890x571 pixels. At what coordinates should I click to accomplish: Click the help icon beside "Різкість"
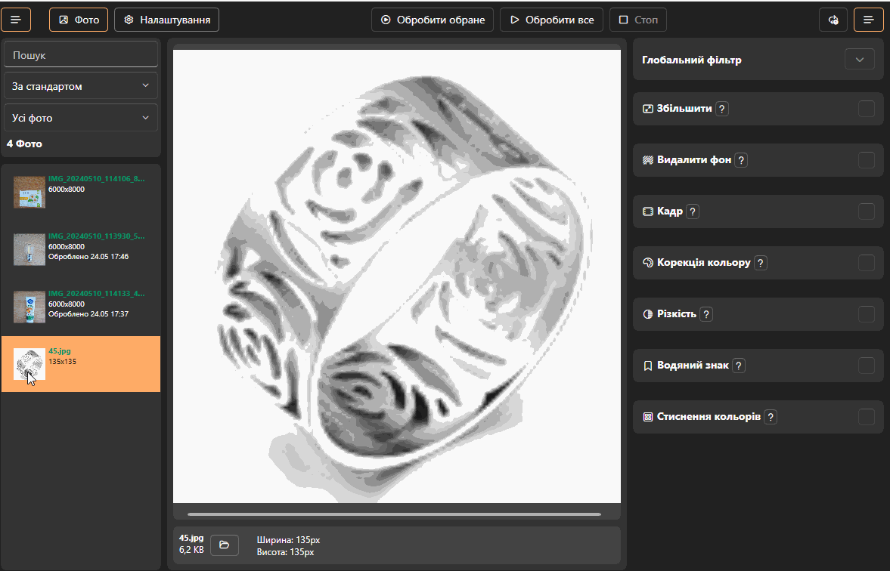pos(705,313)
